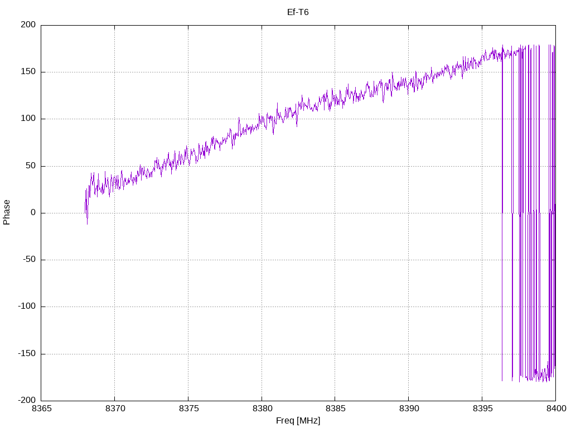This screenshot has height=428, width=571.
Task: Select the Freq [MHz] x-axis label
Action: 298,420
